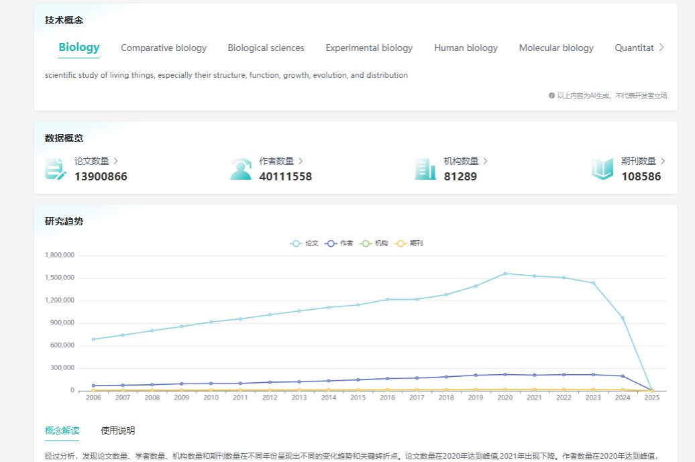
Task: Click the 2020 peak point on 论文 line
Action: 505,274
